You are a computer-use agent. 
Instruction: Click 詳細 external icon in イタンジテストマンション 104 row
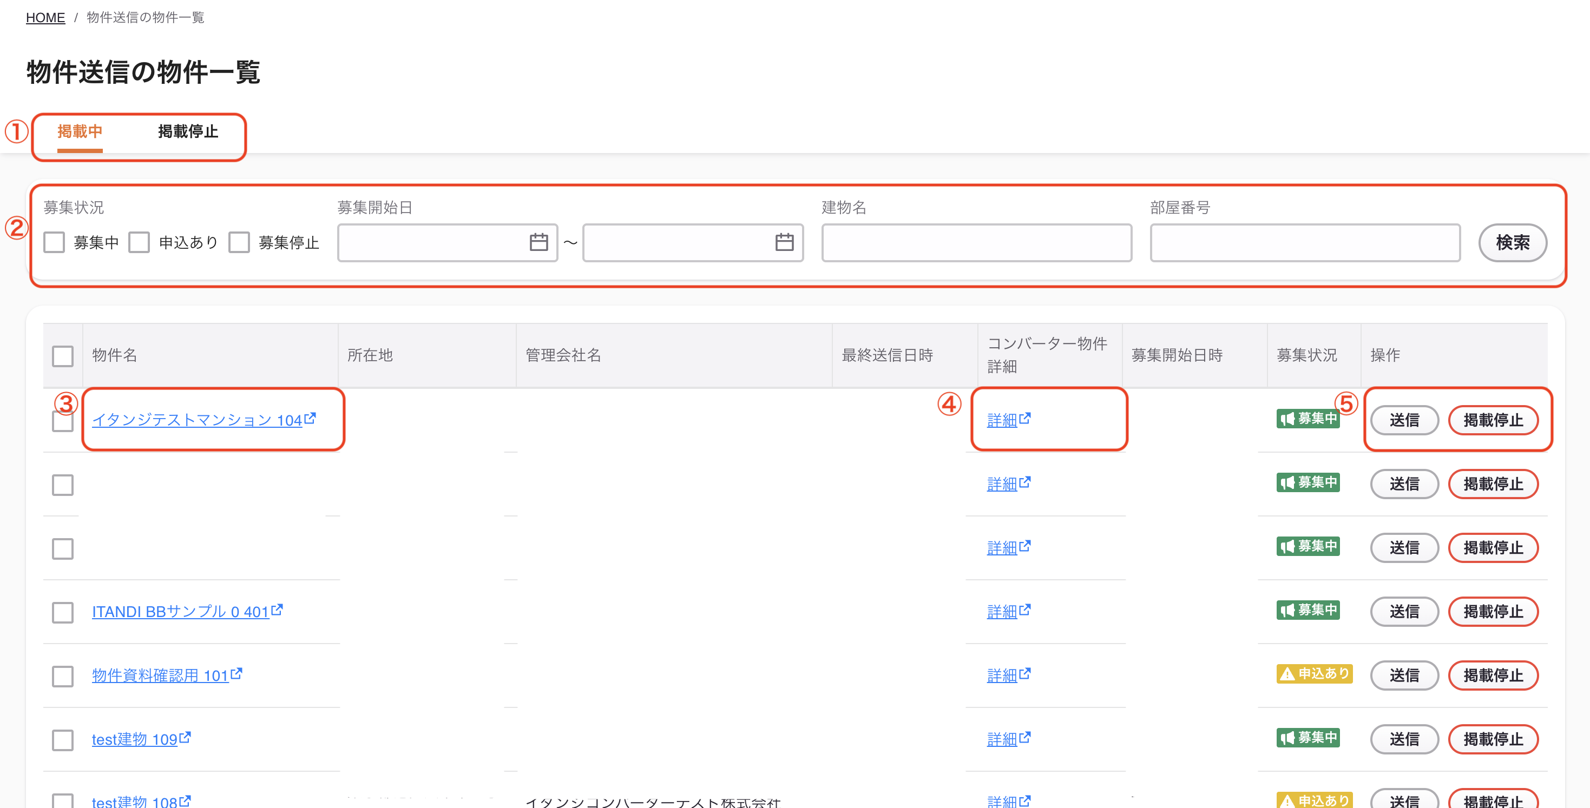point(1024,418)
